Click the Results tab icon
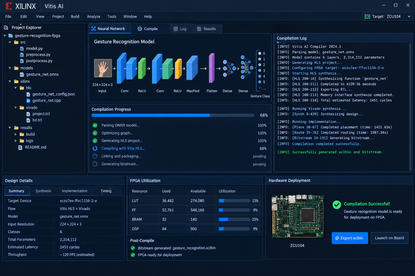Screen dimensions: 415x276 (199, 29)
